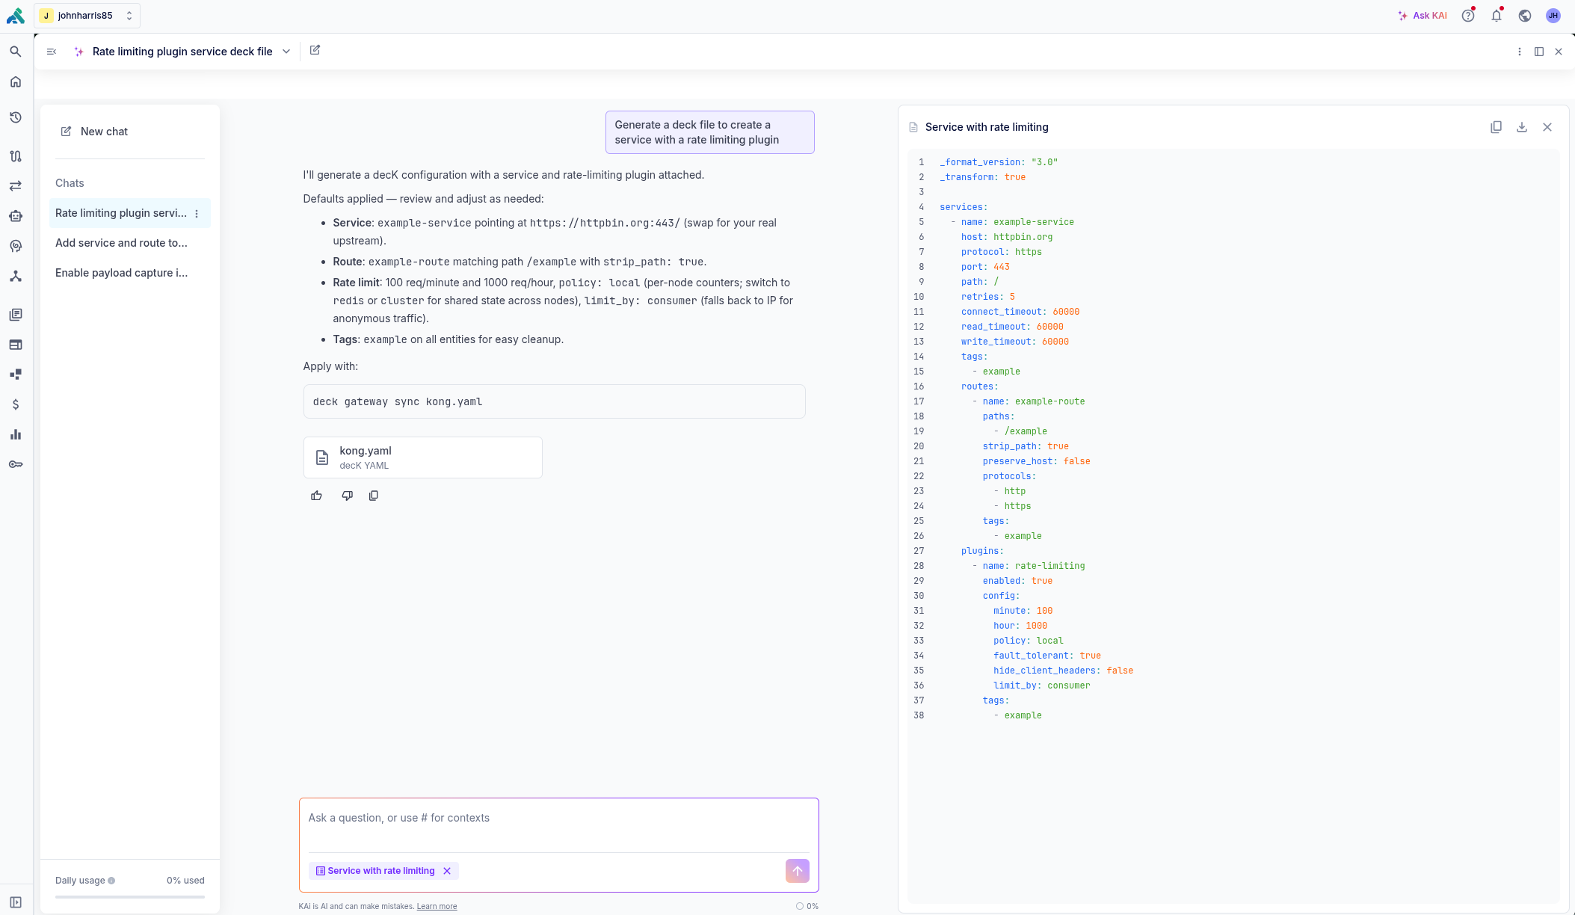Screen dimensions: 1575x915
Task: Open the globe region icon
Action: [1525, 16]
